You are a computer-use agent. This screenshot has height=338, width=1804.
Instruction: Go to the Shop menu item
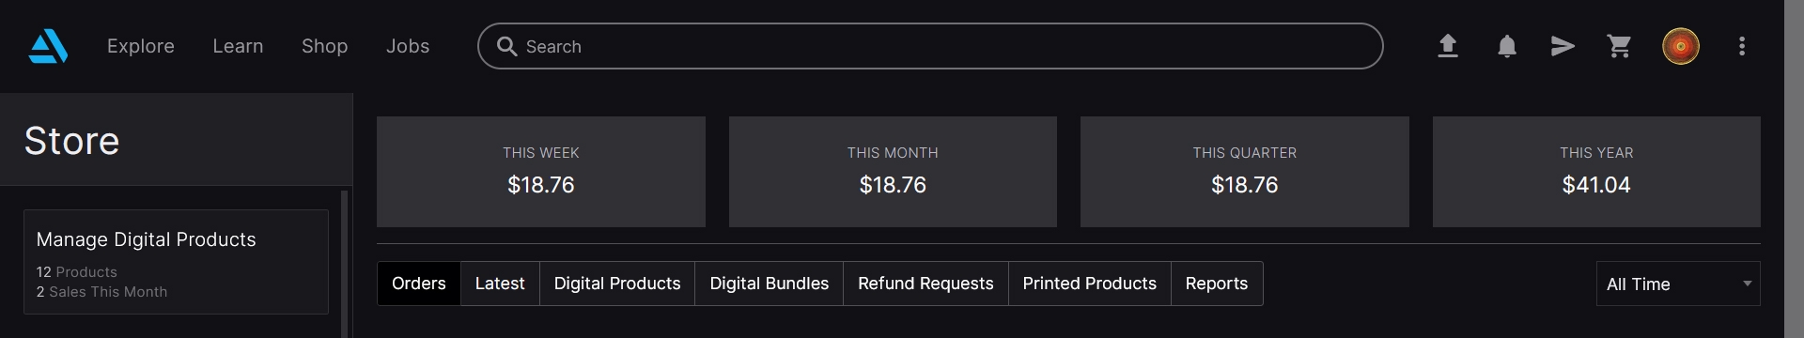click(325, 46)
